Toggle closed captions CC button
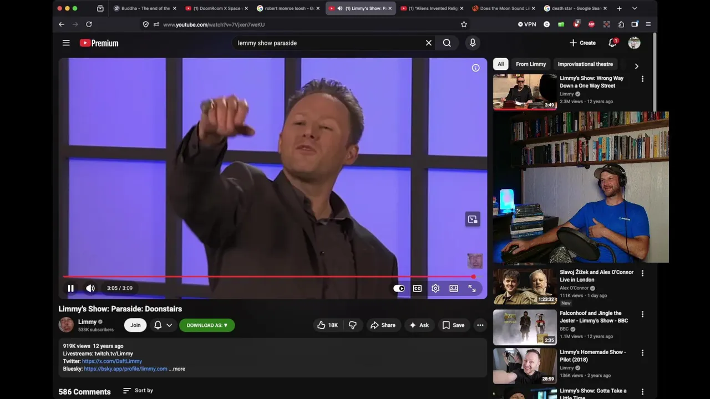 (417, 288)
